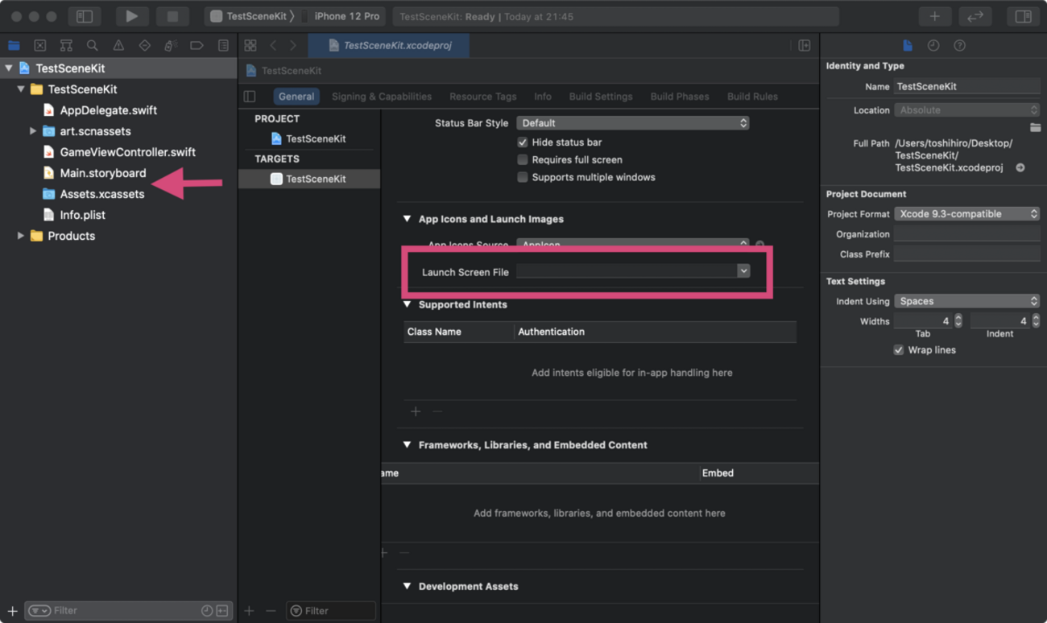Select Main.storyboard in the file navigator

tap(102, 173)
